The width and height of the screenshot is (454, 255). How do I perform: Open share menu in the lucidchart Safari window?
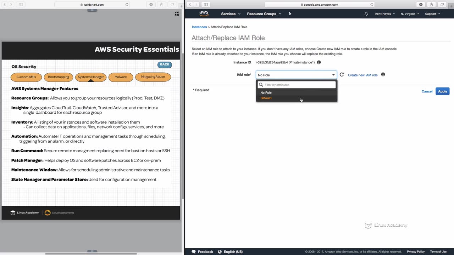click(x=162, y=5)
